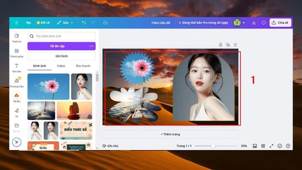Screen dimensions: 302x170
Task: Open the analytics bar chart icon
Action: (254, 23)
